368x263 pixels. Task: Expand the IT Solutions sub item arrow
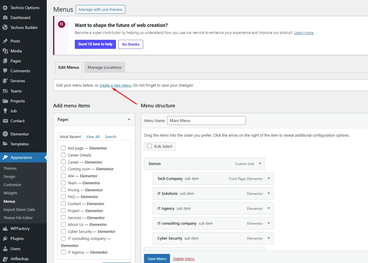269,193
